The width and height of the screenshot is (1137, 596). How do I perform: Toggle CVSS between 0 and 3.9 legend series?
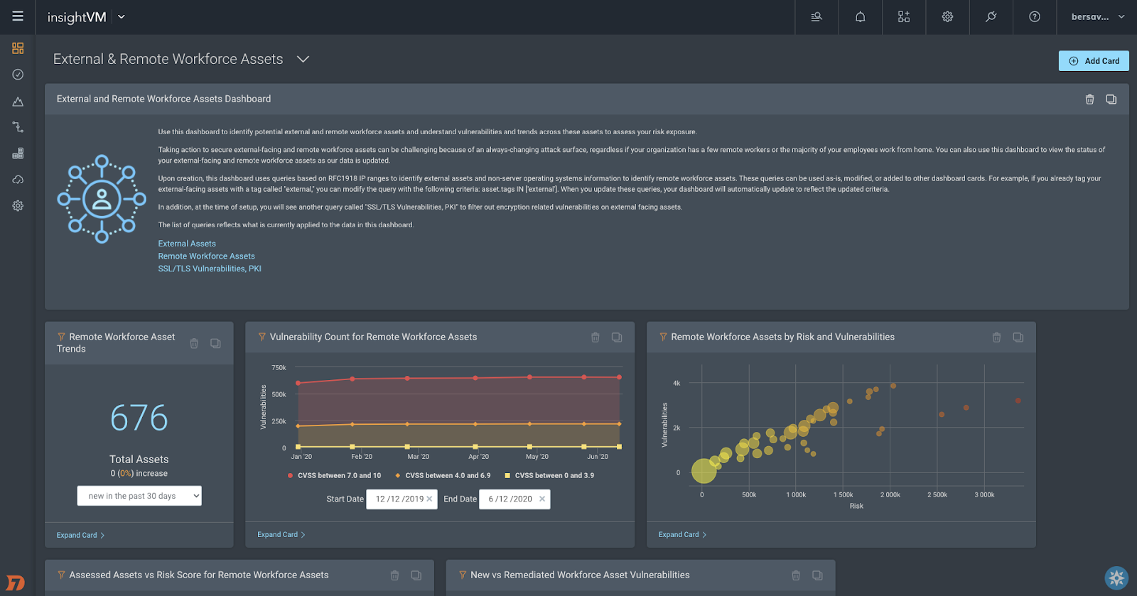(554, 476)
